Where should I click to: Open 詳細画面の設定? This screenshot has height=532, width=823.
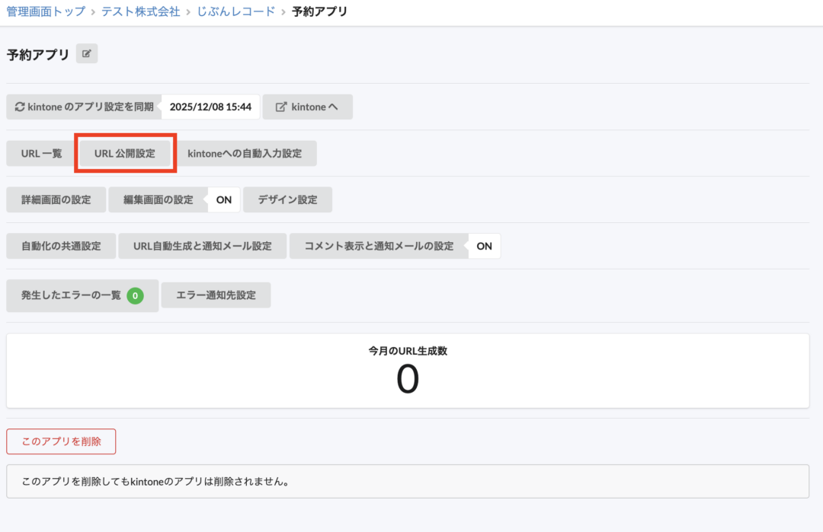click(56, 199)
